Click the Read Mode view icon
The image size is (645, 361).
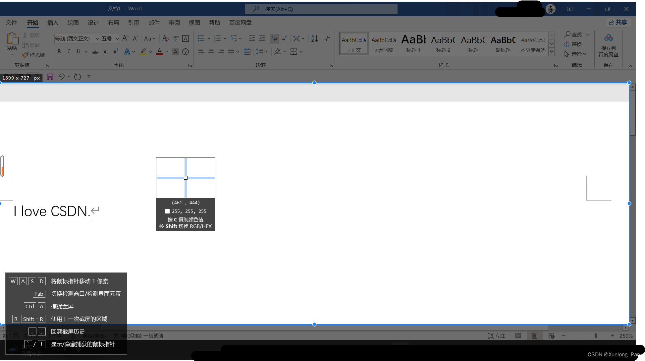click(518, 336)
